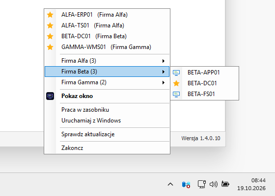
Task: Choose Zakoncz to exit the app
Action: point(107,148)
